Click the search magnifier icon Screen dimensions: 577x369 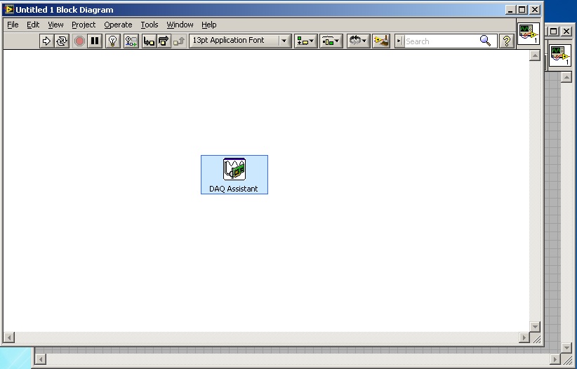point(486,41)
